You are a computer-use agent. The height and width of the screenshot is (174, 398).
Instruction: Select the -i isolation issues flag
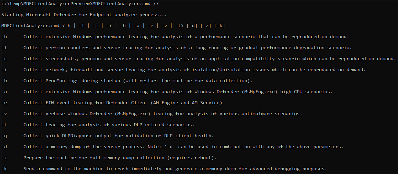tap(4, 69)
